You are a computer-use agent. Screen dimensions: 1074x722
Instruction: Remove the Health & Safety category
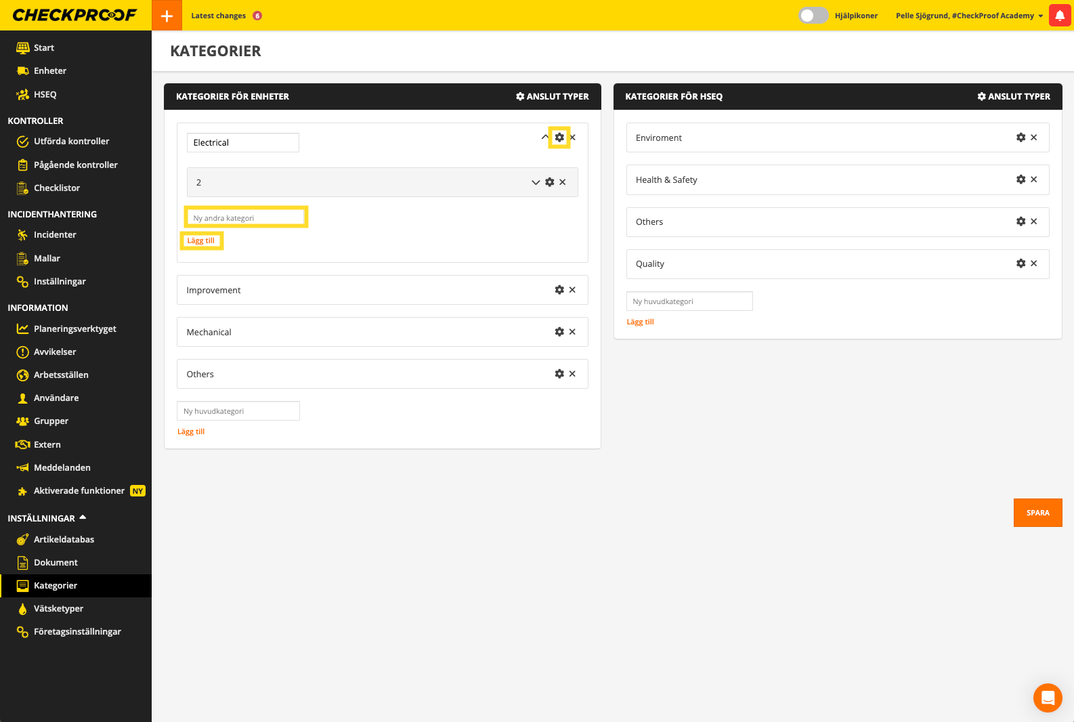point(1034,179)
